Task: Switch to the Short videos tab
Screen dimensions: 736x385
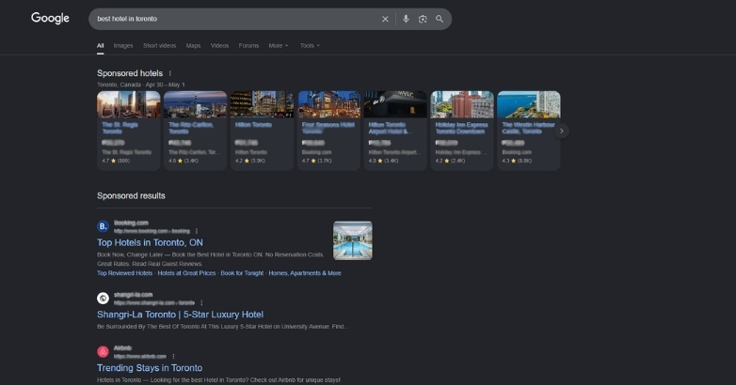Action: 160,46
